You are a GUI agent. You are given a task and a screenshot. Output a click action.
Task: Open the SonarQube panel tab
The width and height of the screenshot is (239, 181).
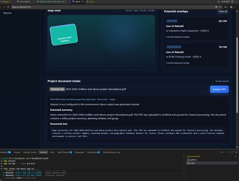coord(93,152)
